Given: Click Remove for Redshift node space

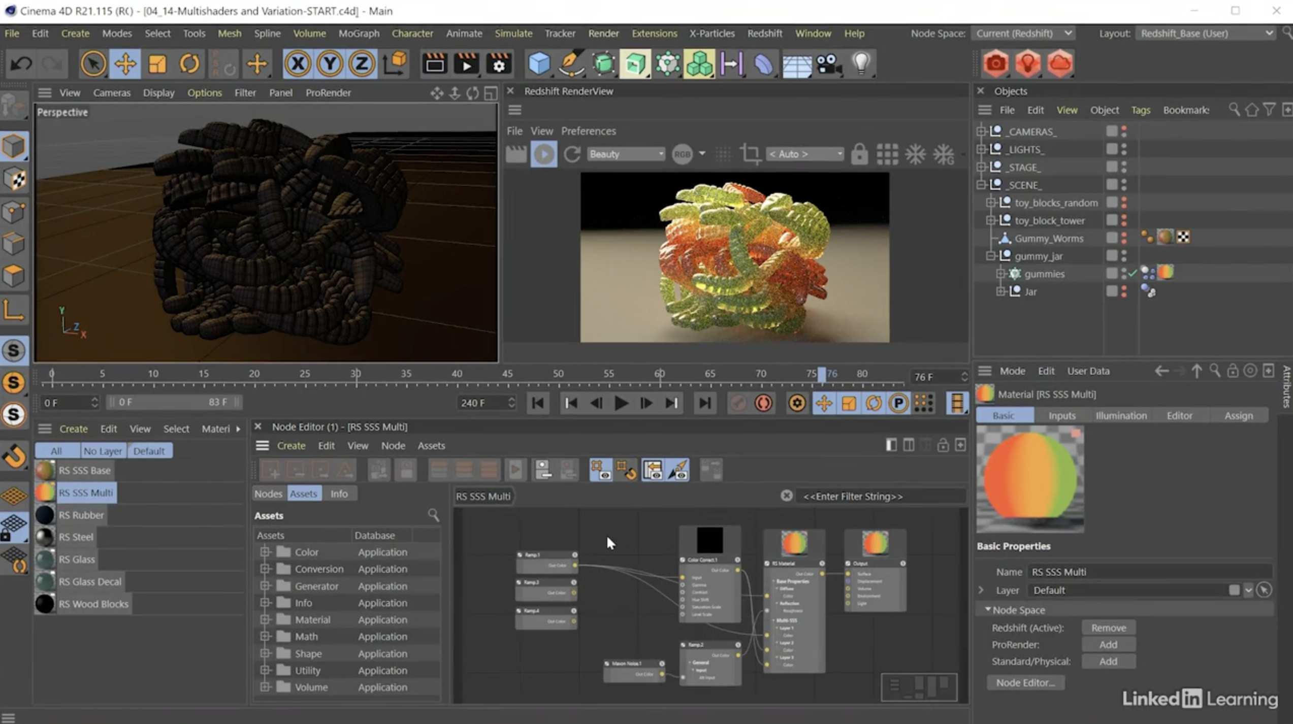Looking at the screenshot, I should point(1108,628).
